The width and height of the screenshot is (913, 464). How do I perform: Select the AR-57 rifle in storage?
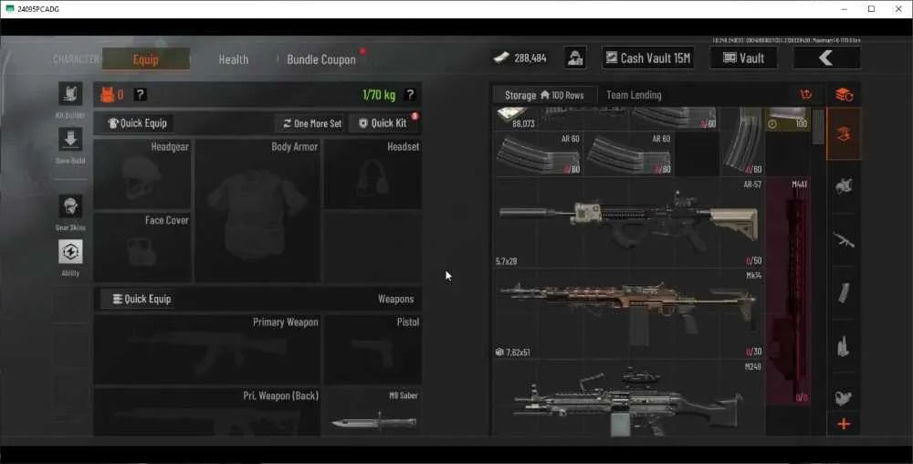[x=629, y=223]
